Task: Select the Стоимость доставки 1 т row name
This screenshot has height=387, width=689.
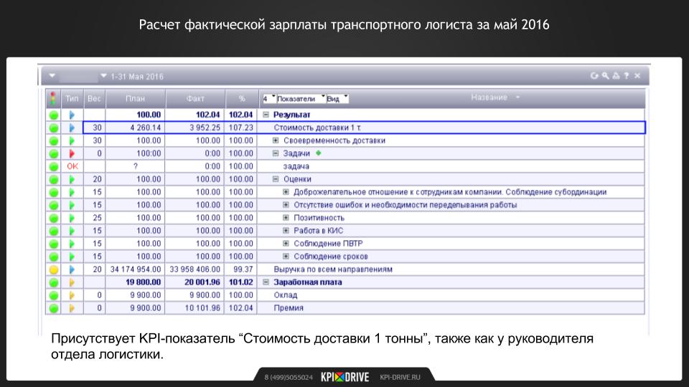Action: (x=317, y=128)
